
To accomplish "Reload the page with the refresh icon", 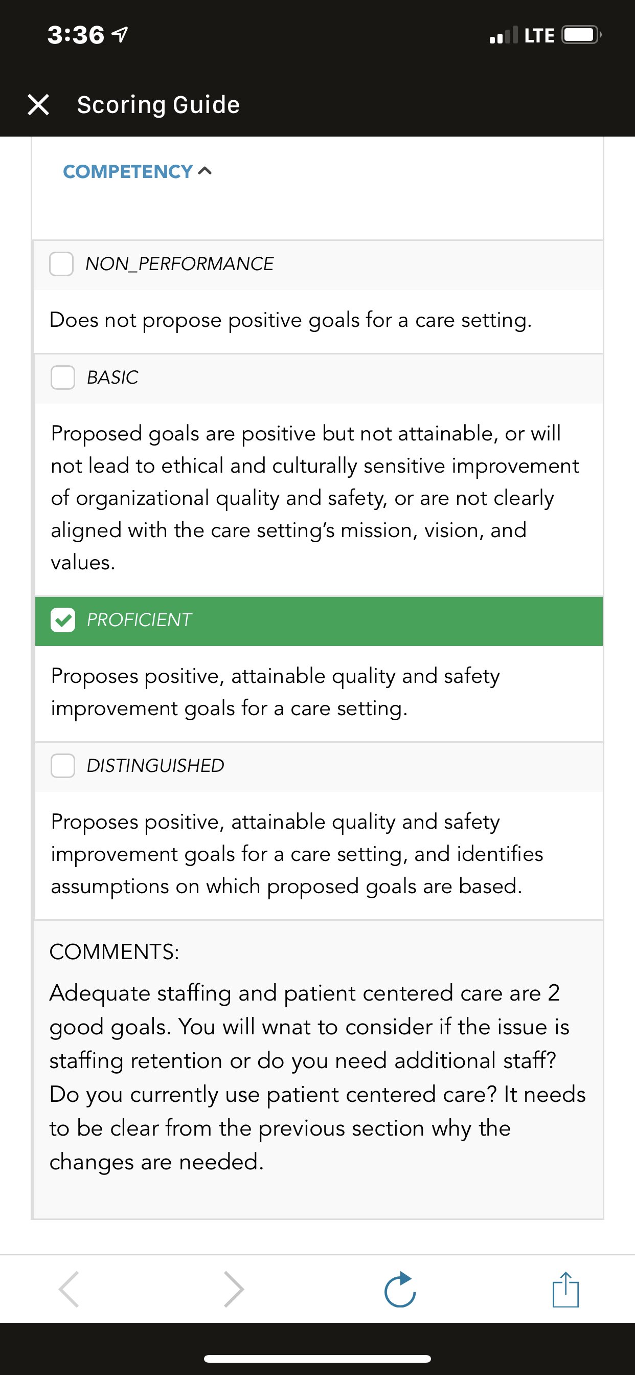I will click(x=400, y=1289).
